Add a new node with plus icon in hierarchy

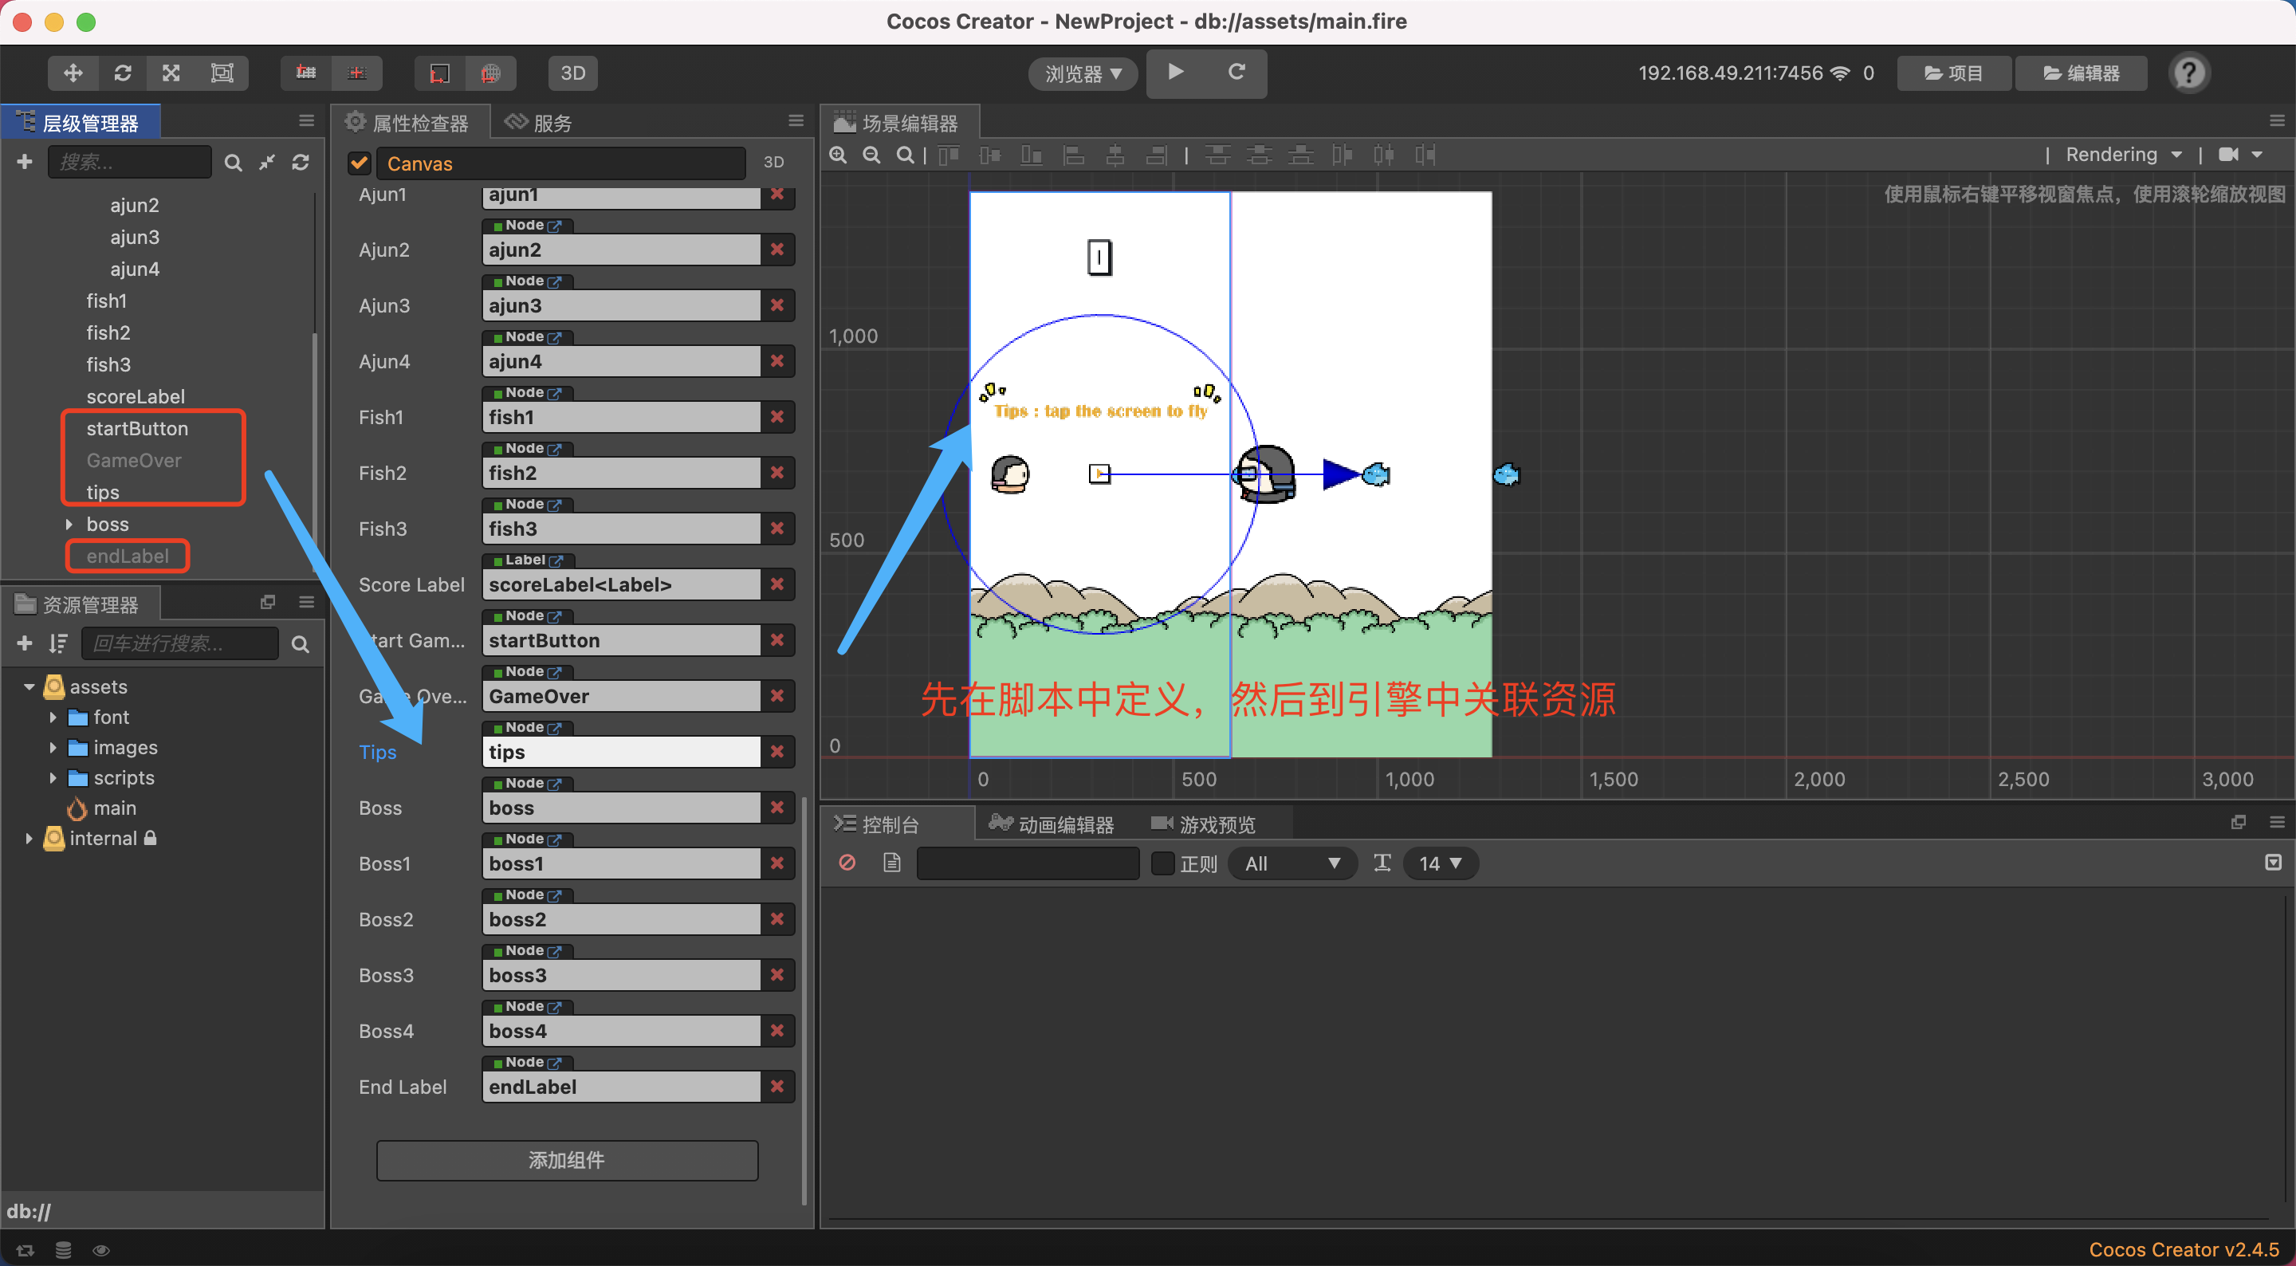(x=25, y=161)
